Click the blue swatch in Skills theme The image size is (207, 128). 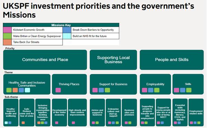(183, 90)
